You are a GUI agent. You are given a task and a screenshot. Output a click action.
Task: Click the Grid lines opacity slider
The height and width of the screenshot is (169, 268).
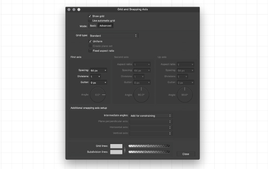pos(149,146)
